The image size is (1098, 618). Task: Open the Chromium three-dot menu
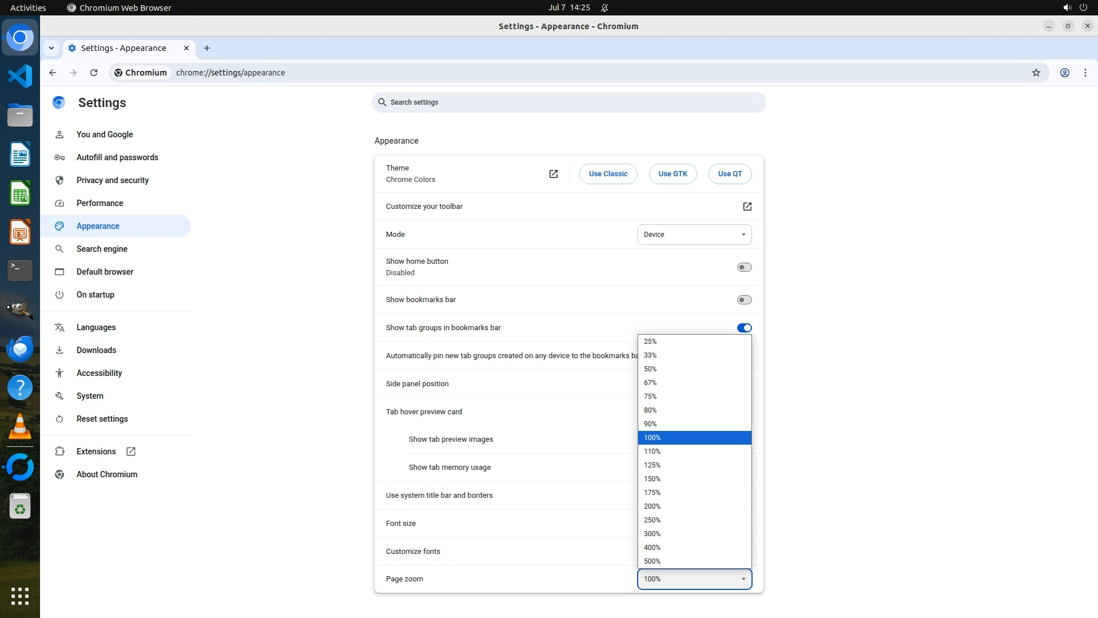[x=1085, y=73]
